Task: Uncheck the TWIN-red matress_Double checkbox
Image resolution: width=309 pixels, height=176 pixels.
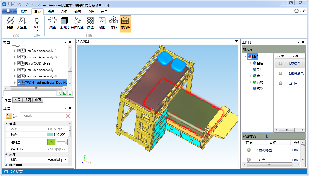Action: tap(19, 82)
